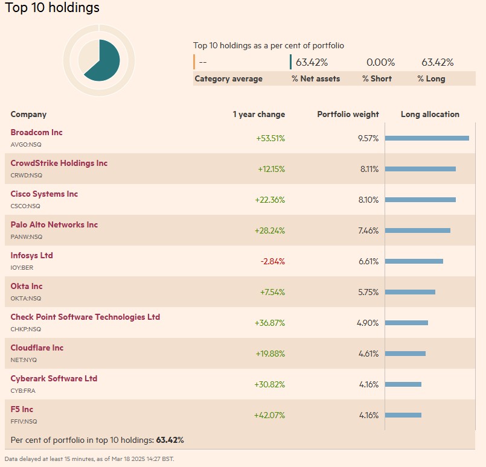Click the CrowdStrike Holdings Inc link

[x=59, y=163]
